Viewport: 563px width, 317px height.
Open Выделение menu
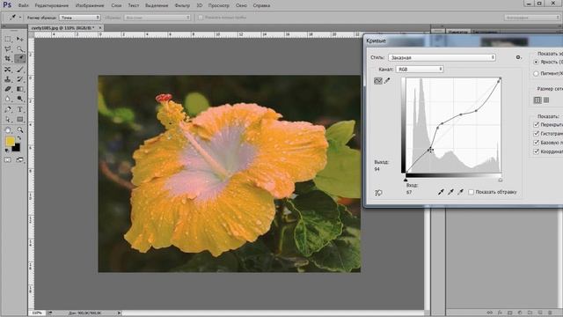(x=157, y=5)
